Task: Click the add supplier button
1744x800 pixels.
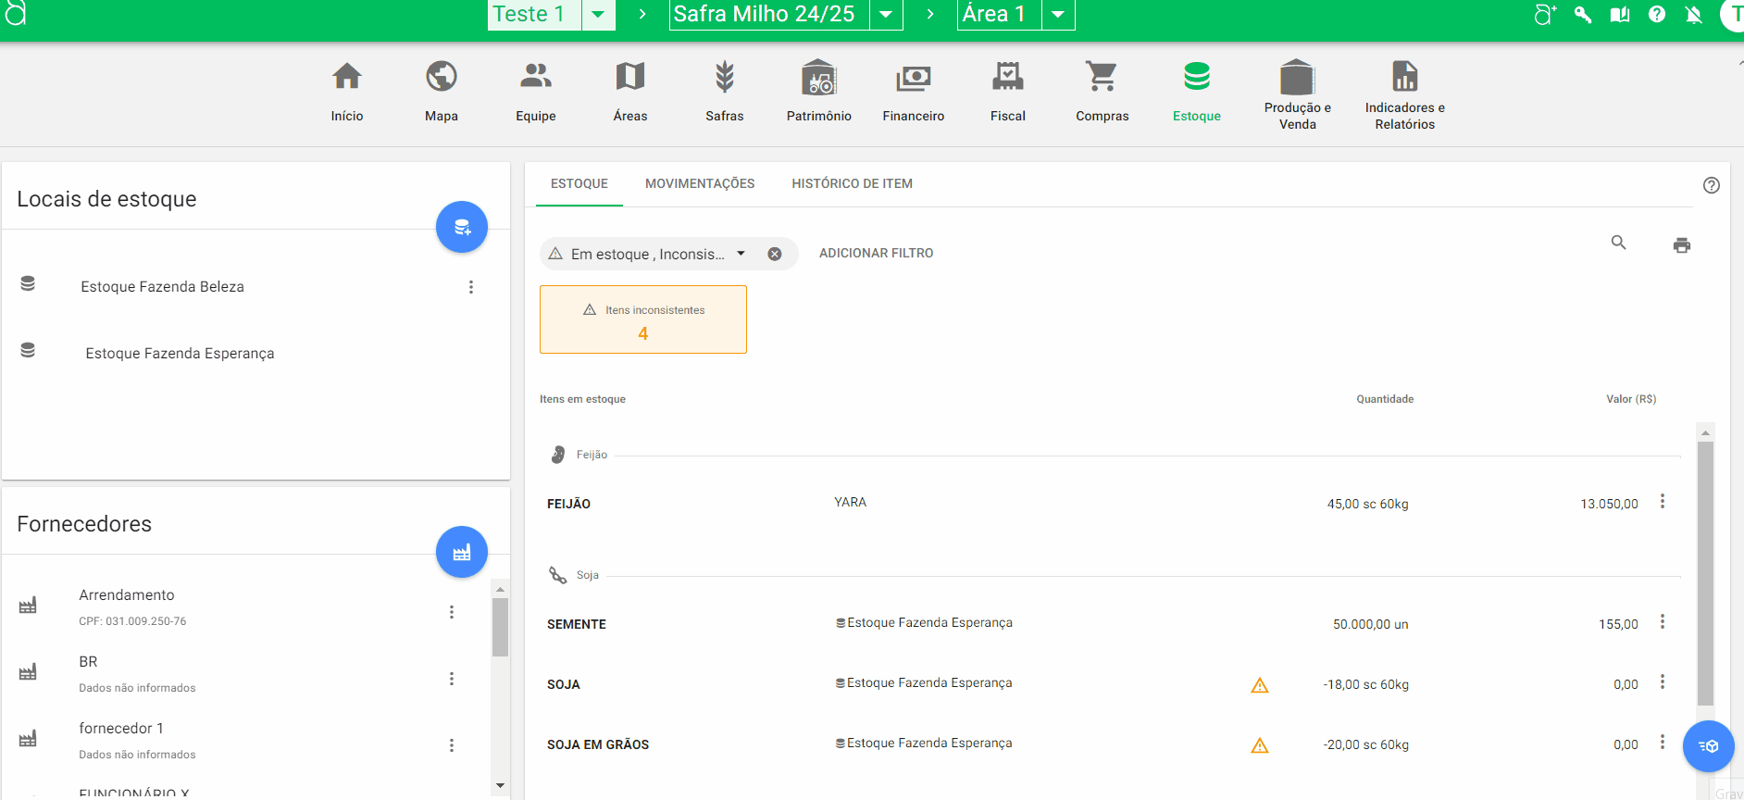Action: click(x=461, y=553)
